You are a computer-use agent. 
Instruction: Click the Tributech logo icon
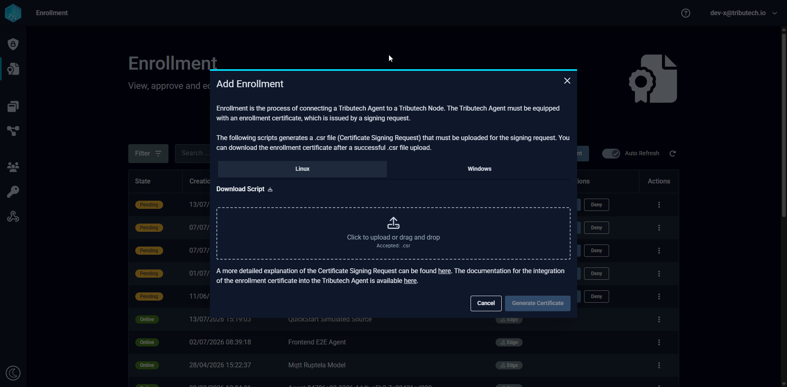click(x=13, y=13)
